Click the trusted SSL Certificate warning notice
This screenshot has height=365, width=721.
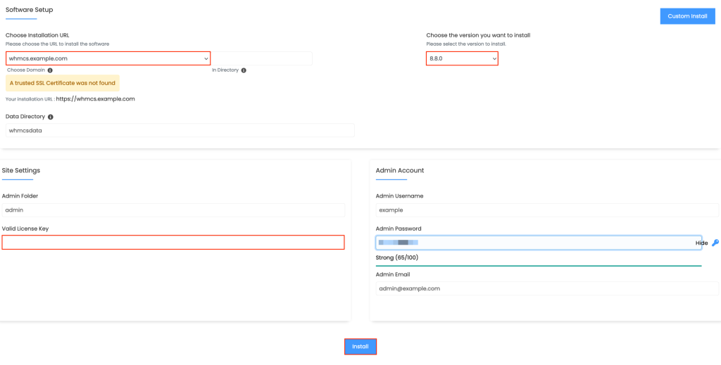click(63, 83)
